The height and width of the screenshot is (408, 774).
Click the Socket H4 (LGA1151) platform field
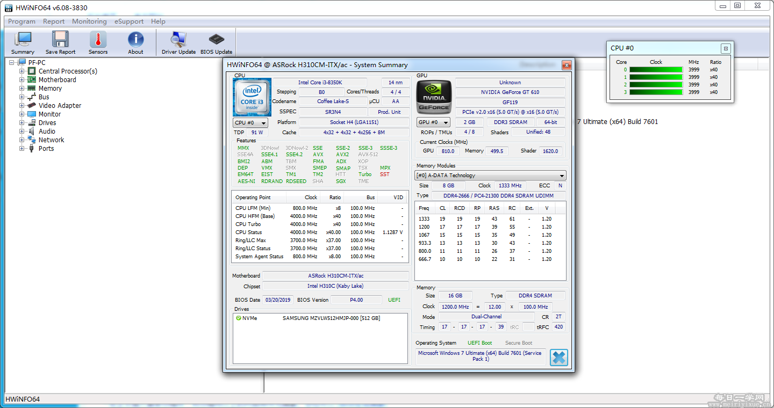click(354, 122)
